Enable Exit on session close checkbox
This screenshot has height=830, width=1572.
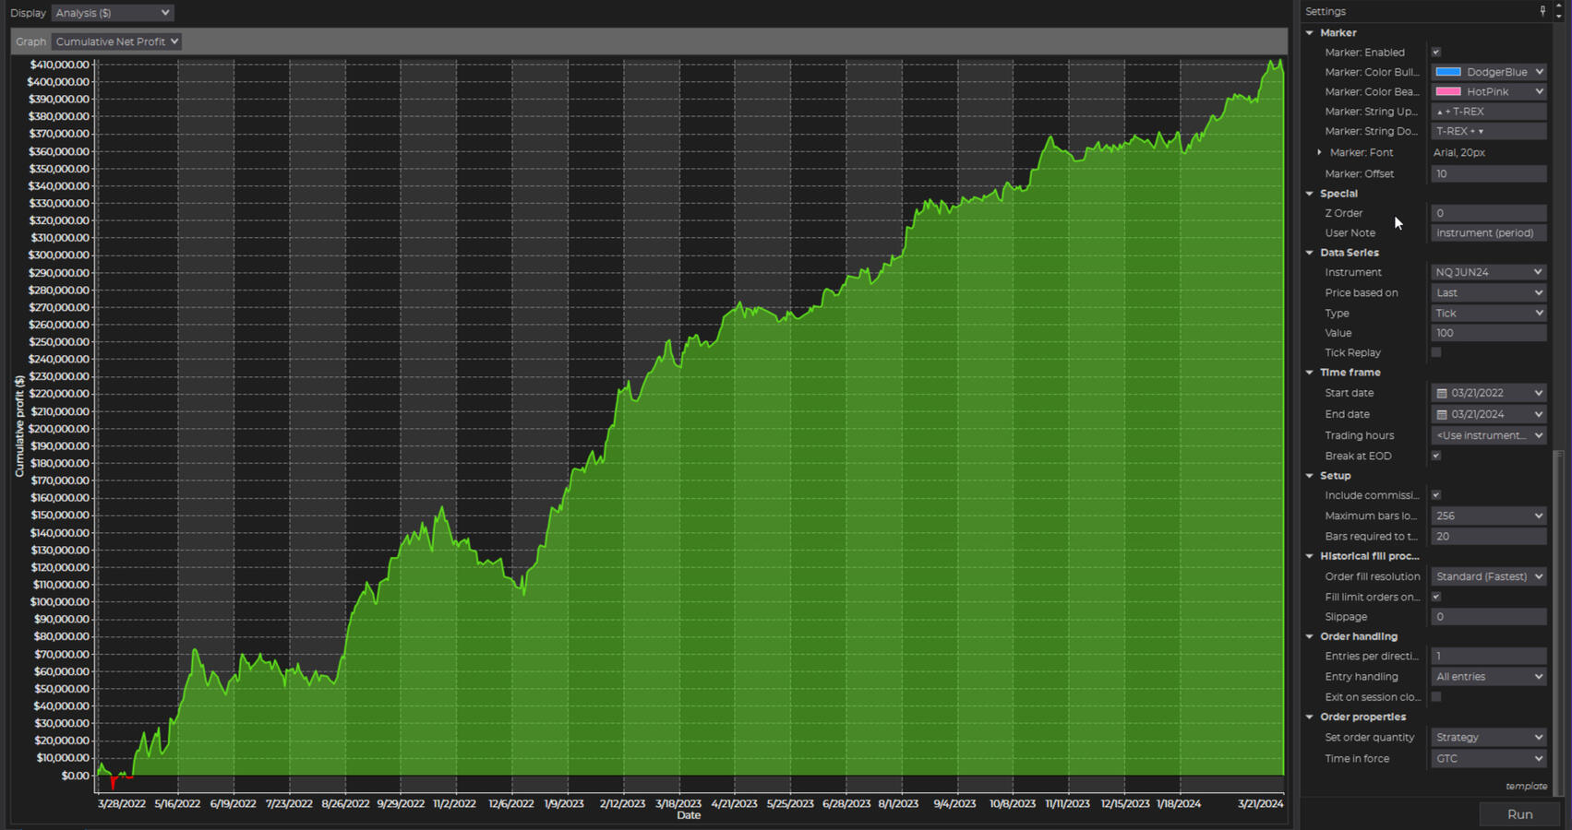coord(1435,697)
